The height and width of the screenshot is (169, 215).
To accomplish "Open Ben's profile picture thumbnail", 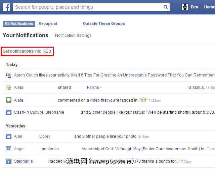I will coord(185,7).
